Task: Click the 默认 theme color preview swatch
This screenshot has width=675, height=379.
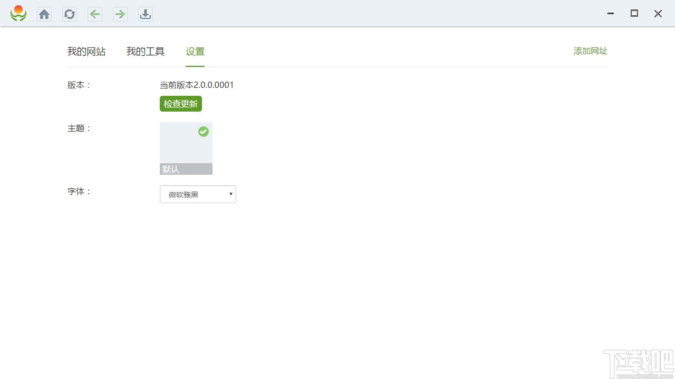Action: [x=186, y=148]
